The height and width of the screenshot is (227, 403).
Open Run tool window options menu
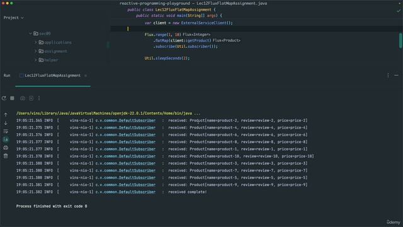point(388,76)
